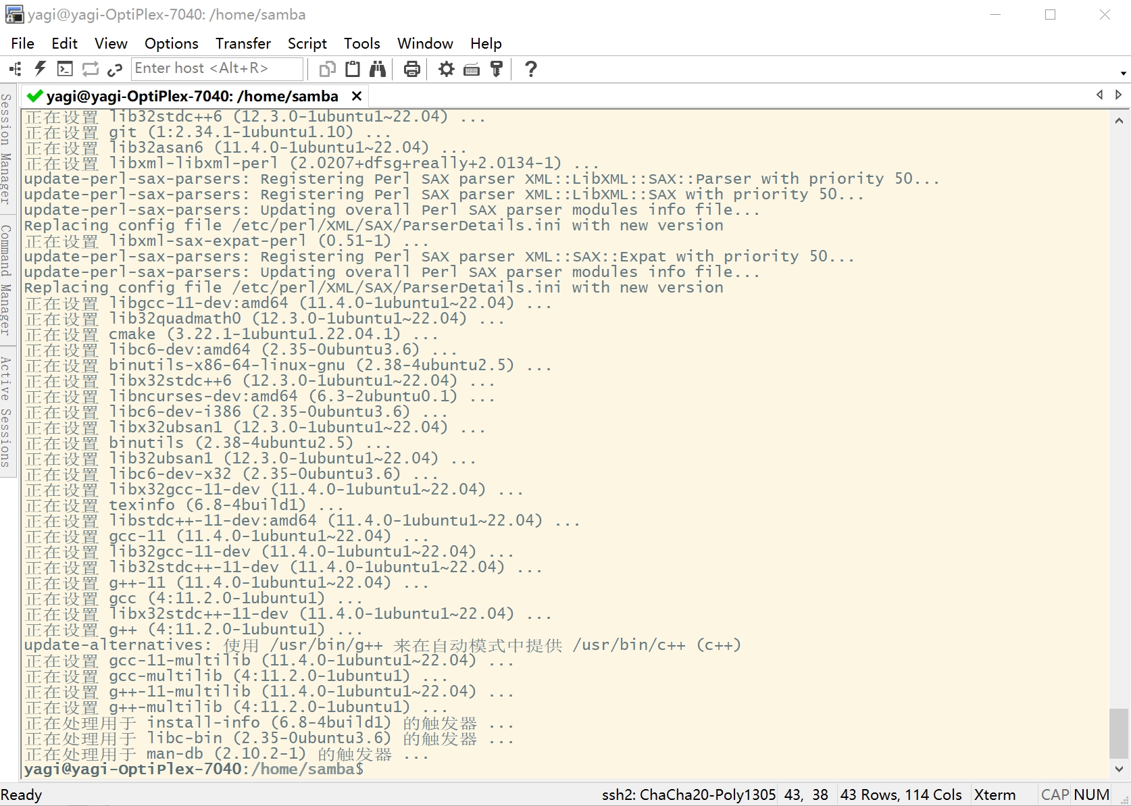Expand the Active Sessions side panel

coord(6,411)
